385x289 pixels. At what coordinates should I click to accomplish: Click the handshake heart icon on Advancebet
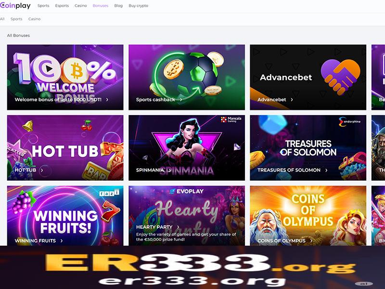340,77
